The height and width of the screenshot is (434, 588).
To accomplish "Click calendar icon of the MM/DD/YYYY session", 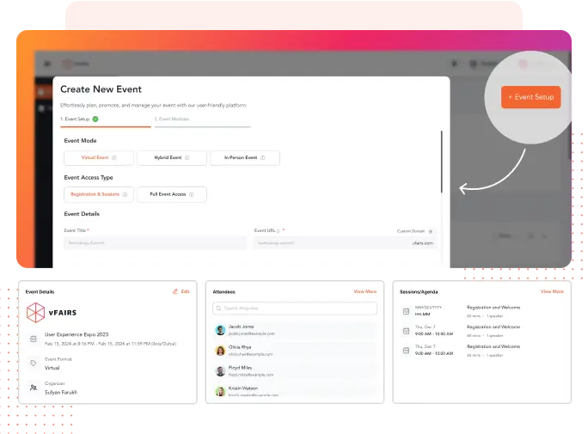I will (406, 311).
